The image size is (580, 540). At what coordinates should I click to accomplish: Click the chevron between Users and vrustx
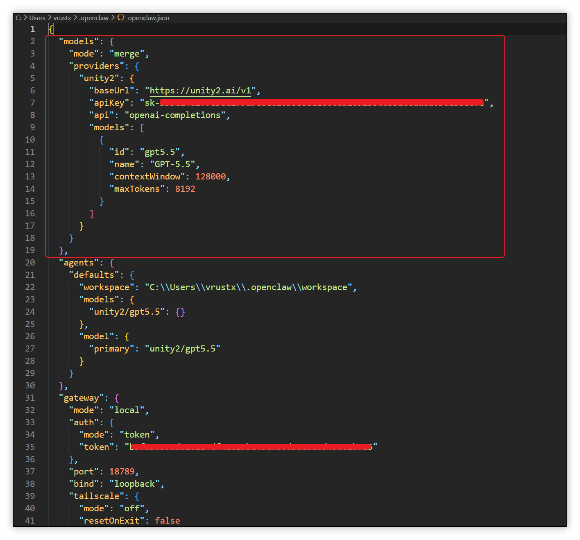pyautogui.click(x=50, y=18)
